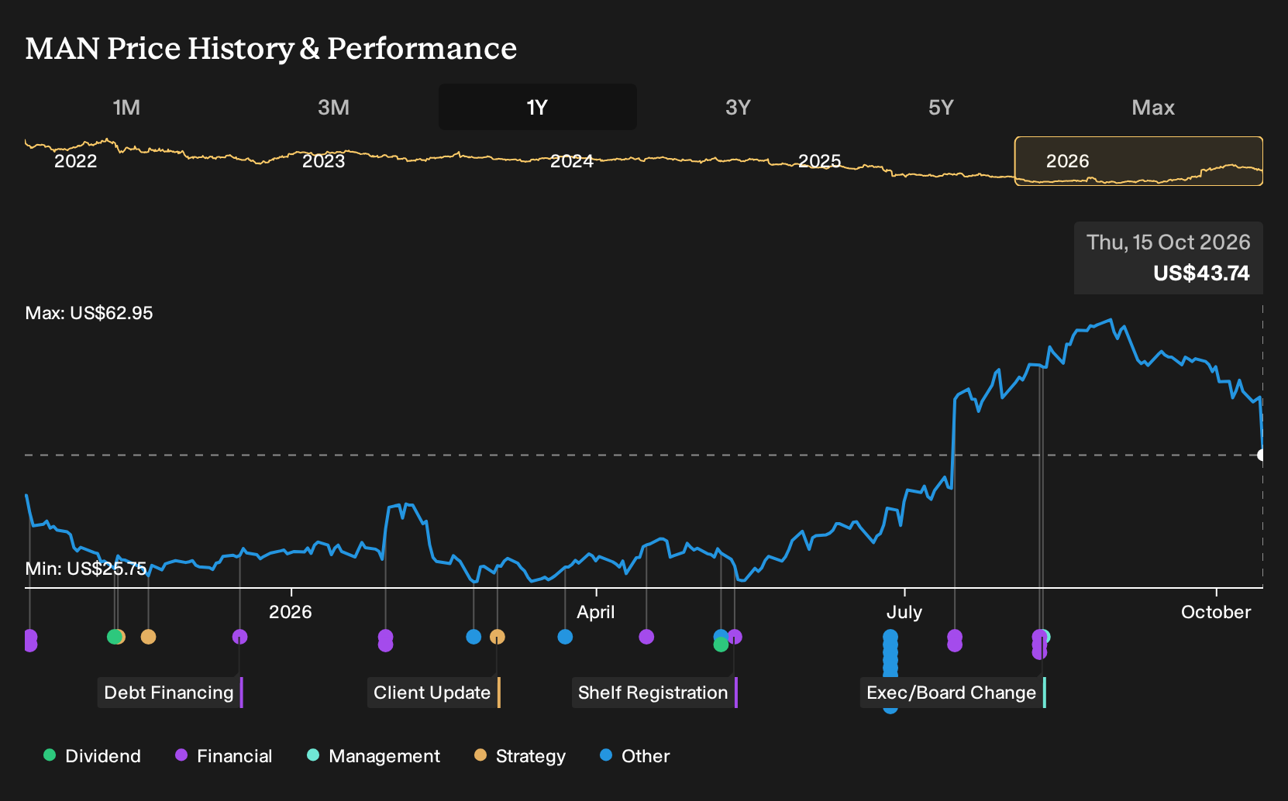Select the Max time range tab
Viewport: 1288px width, 801px height.
coord(1153,107)
